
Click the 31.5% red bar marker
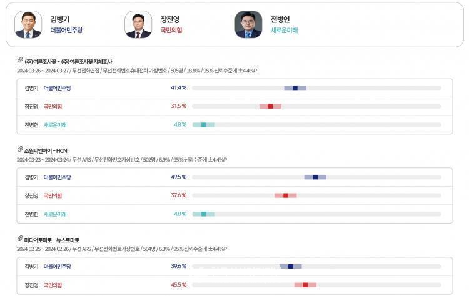pyautogui.click(x=270, y=106)
